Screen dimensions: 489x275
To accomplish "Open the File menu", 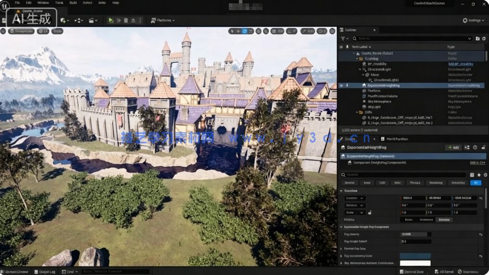I will 17,3.
